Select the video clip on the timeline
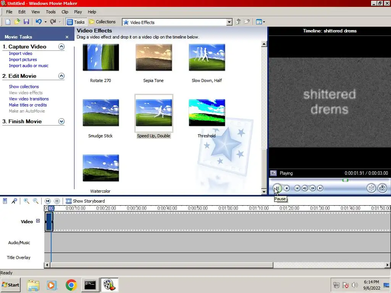The width and height of the screenshot is (391, 293). click(x=49, y=222)
